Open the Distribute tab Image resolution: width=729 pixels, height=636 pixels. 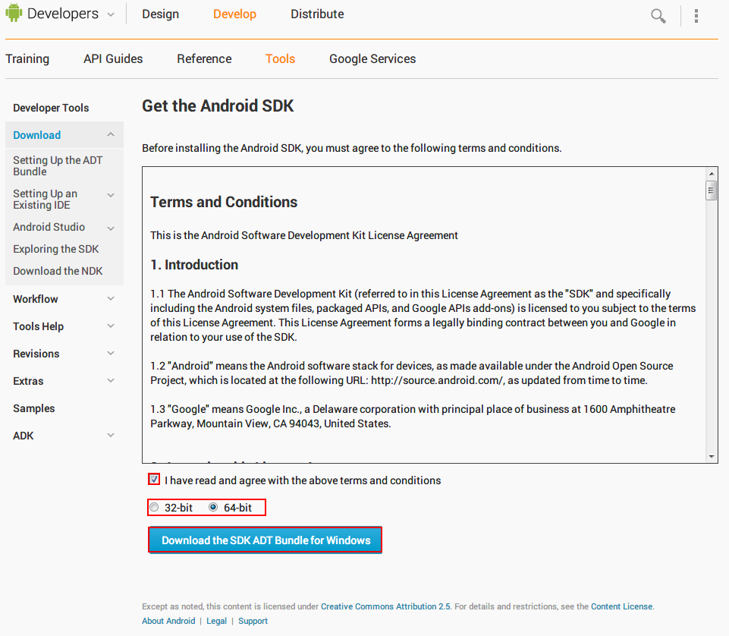click(317, 14)
